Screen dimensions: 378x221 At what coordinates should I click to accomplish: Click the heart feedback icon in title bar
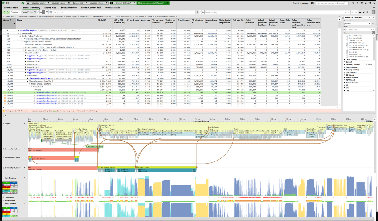(361, 3)
